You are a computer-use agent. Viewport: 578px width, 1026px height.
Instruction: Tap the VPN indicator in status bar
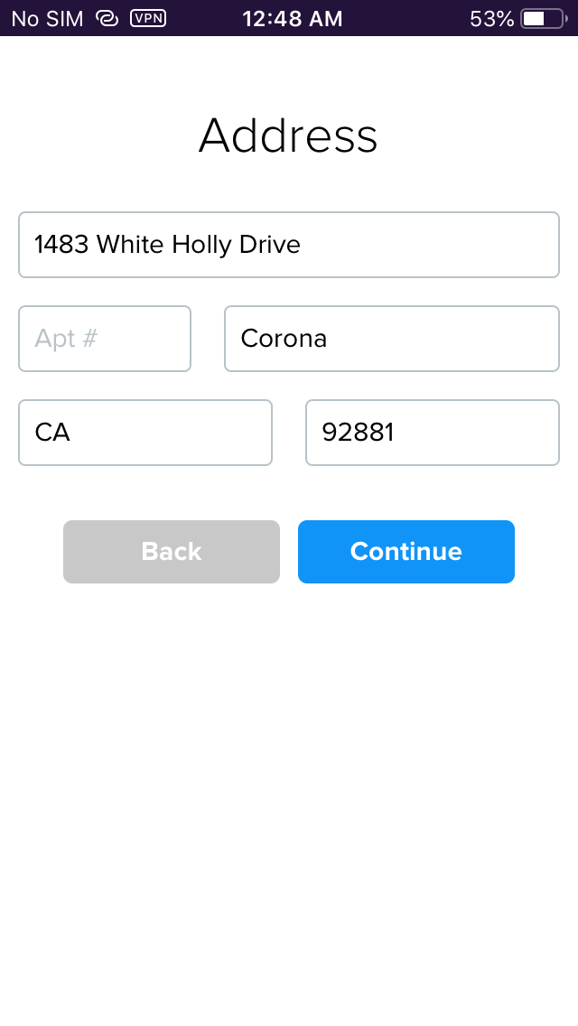point(148,18)
